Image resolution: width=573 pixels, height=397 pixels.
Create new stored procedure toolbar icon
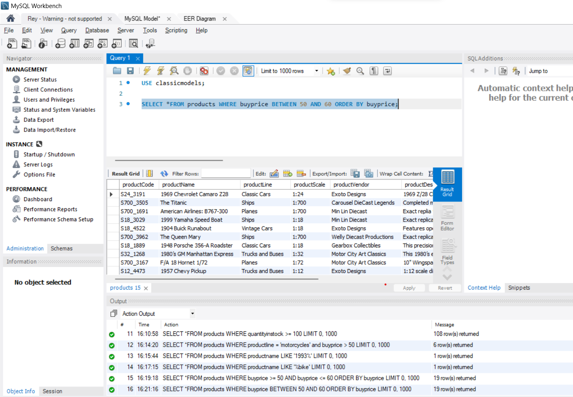click(x=102, y=43)
